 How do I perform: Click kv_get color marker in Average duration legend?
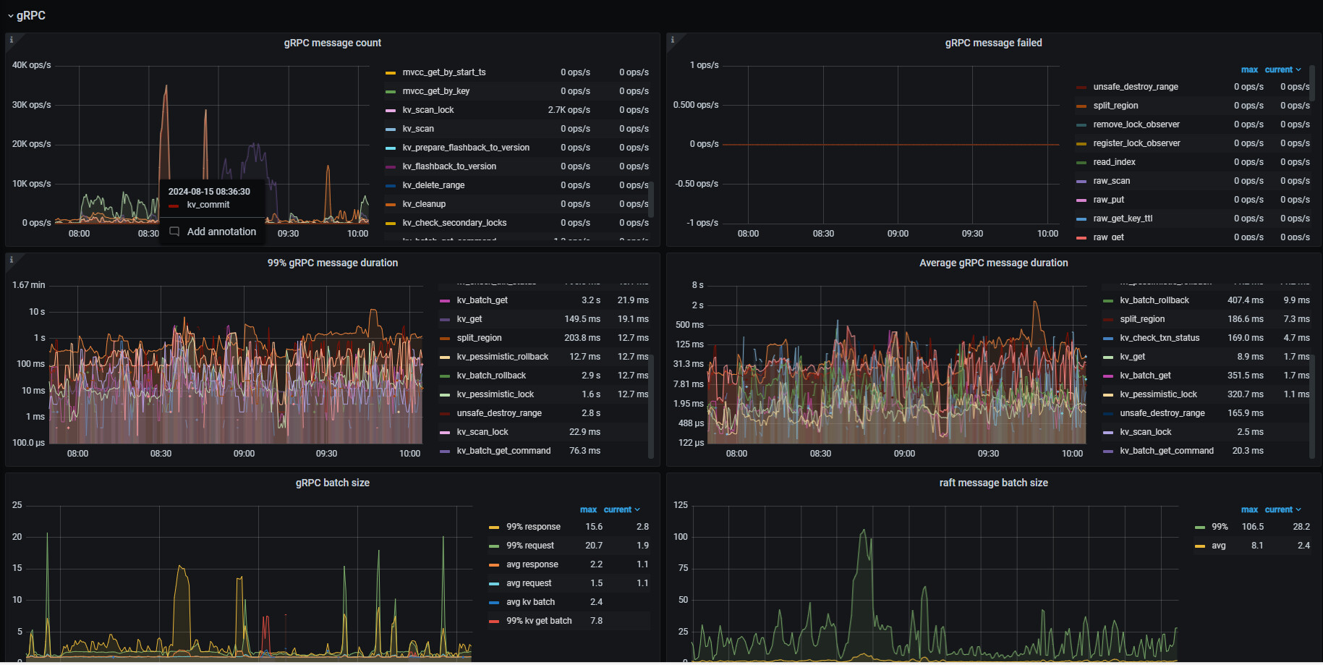point(1108,357)
